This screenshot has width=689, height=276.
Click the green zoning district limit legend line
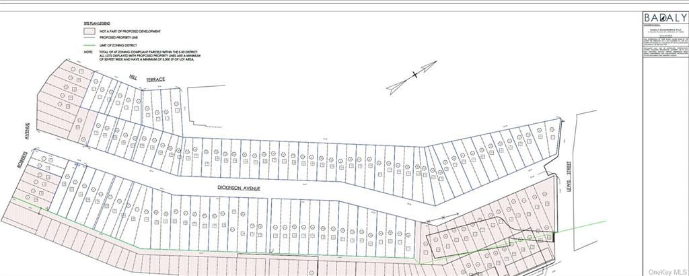tap(89, 44)
